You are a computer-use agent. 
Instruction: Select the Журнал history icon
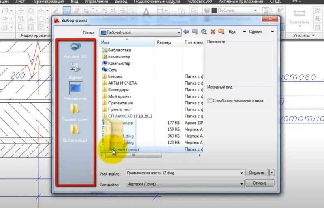tap(75, 71)
